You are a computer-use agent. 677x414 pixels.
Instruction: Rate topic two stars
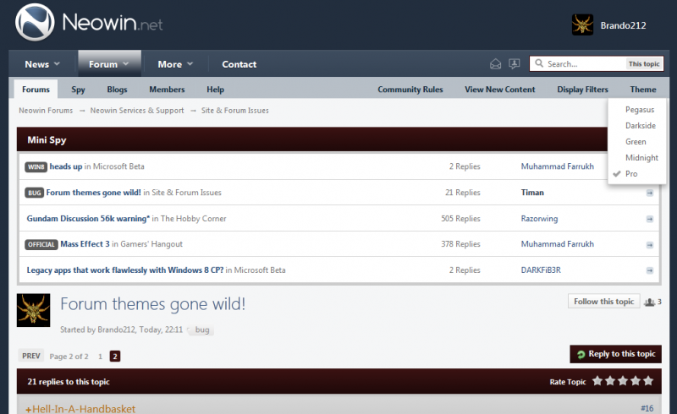click(610, 381)
